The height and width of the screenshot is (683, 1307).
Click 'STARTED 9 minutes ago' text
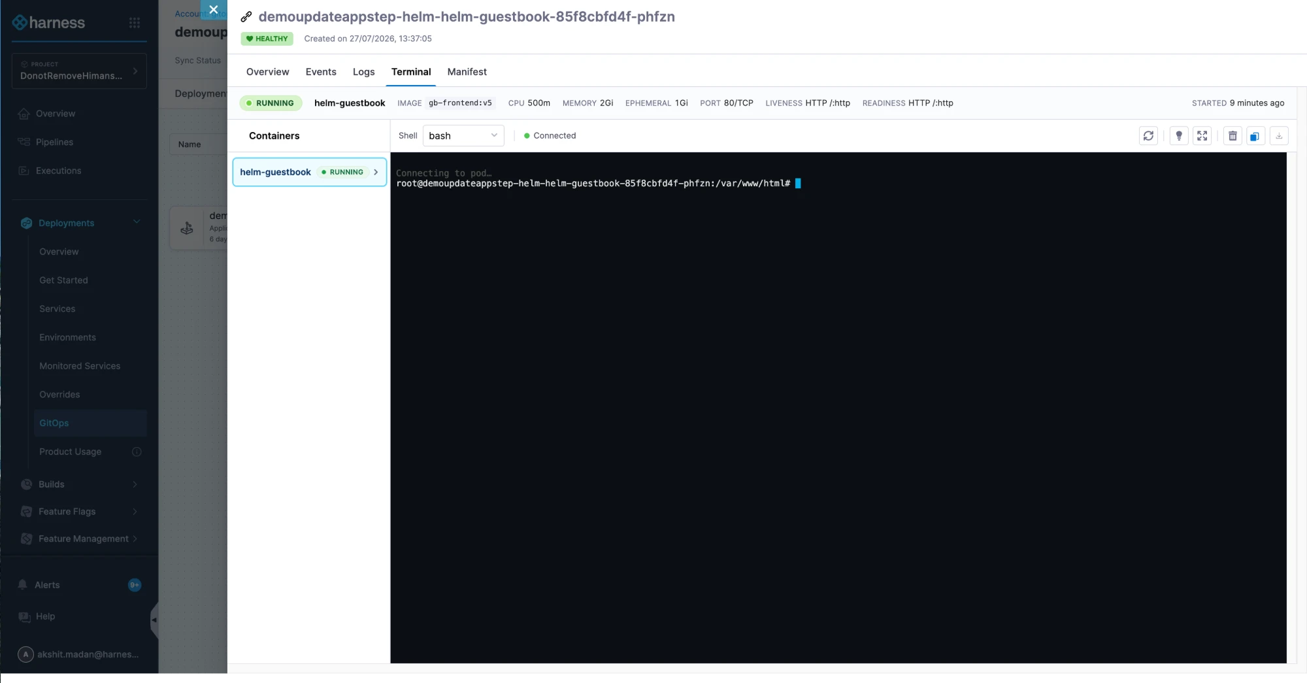tap(1238, 103)
